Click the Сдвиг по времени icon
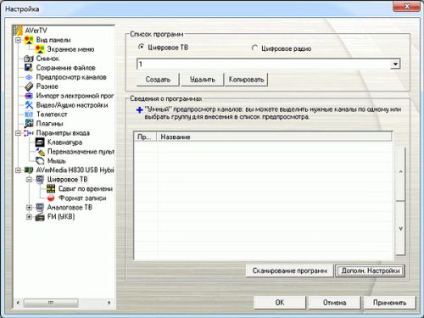The width and height of the screenshot is (424, 318). (x=51, y=188)
